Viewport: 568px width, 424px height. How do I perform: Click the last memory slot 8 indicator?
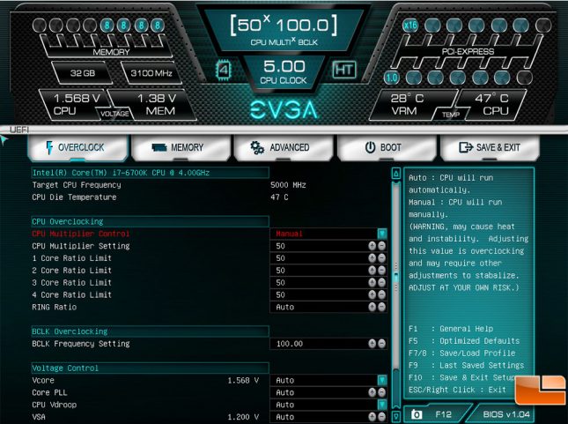click(x=158, y=26)
